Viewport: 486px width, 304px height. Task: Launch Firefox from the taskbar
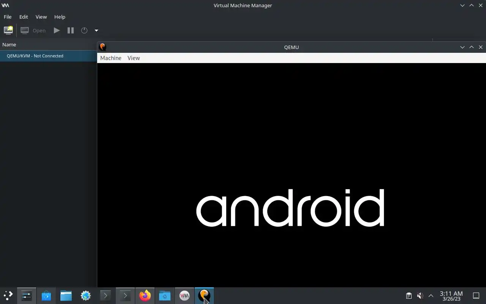click(x=145, y=296)
